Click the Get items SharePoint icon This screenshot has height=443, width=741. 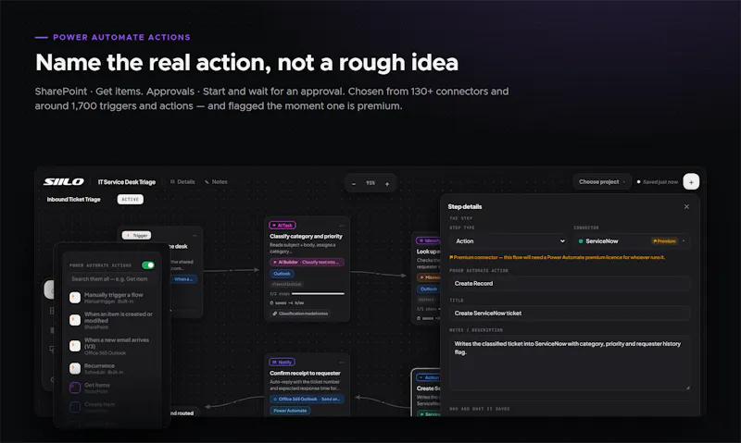(x=75, y=388)
